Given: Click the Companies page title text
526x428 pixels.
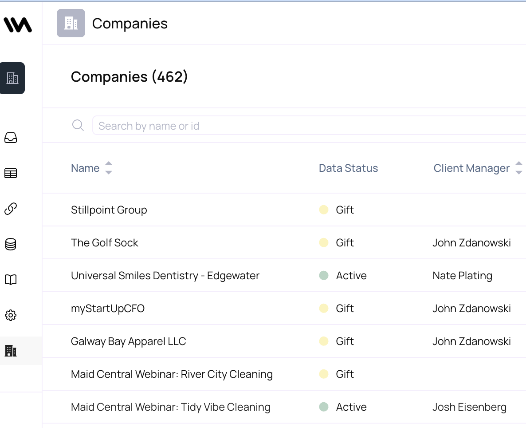Looking at the screenshot, I should [130, 24].
